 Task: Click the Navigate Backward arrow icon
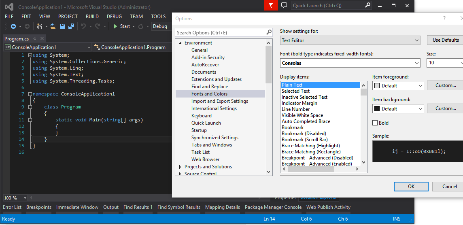point(13,26)
